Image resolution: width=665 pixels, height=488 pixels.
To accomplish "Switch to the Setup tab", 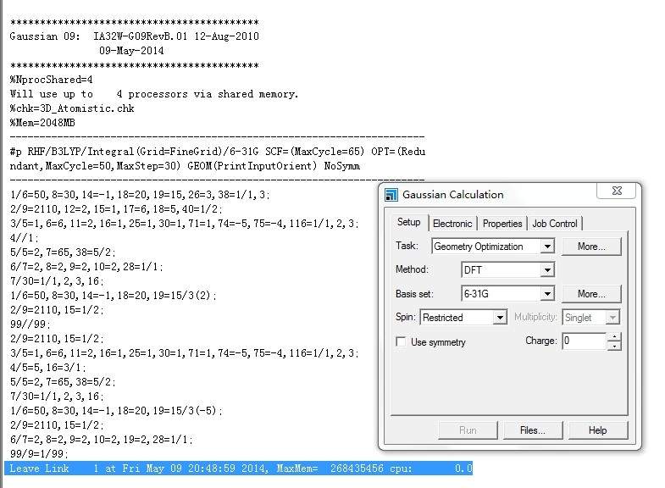I will 408,222.
